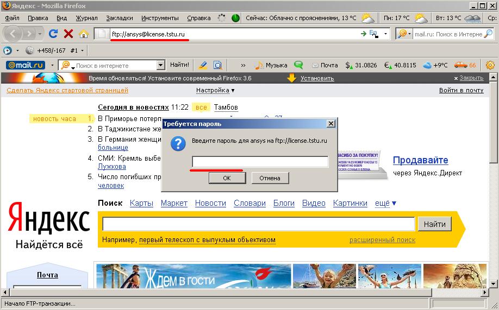The width and height of the screenshot is (499, 310).
Task: Expand the #1 dropdown arrow
Action: point(83,50)
